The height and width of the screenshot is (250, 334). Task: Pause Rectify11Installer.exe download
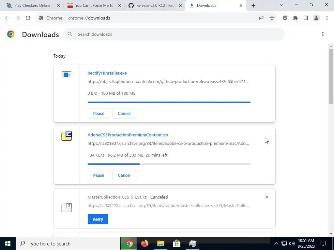click(99, 113)
